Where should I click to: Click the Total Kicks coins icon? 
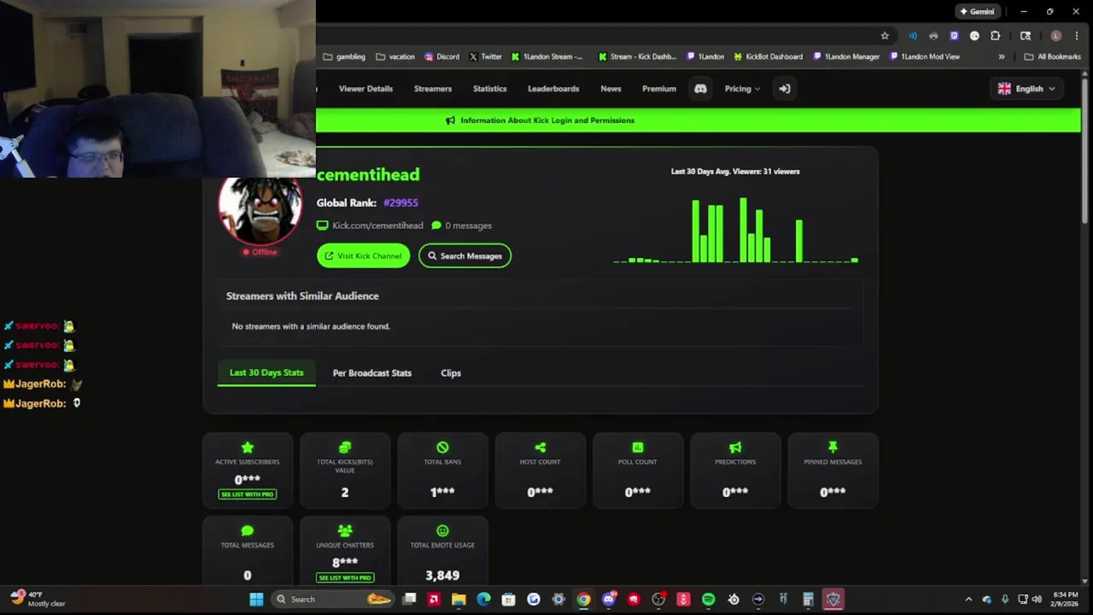pyautogui.click(x=345, y=448)
